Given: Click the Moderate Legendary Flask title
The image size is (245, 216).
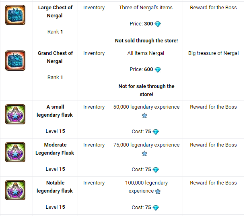Looking at the screenshot, I should click(55, 149).
